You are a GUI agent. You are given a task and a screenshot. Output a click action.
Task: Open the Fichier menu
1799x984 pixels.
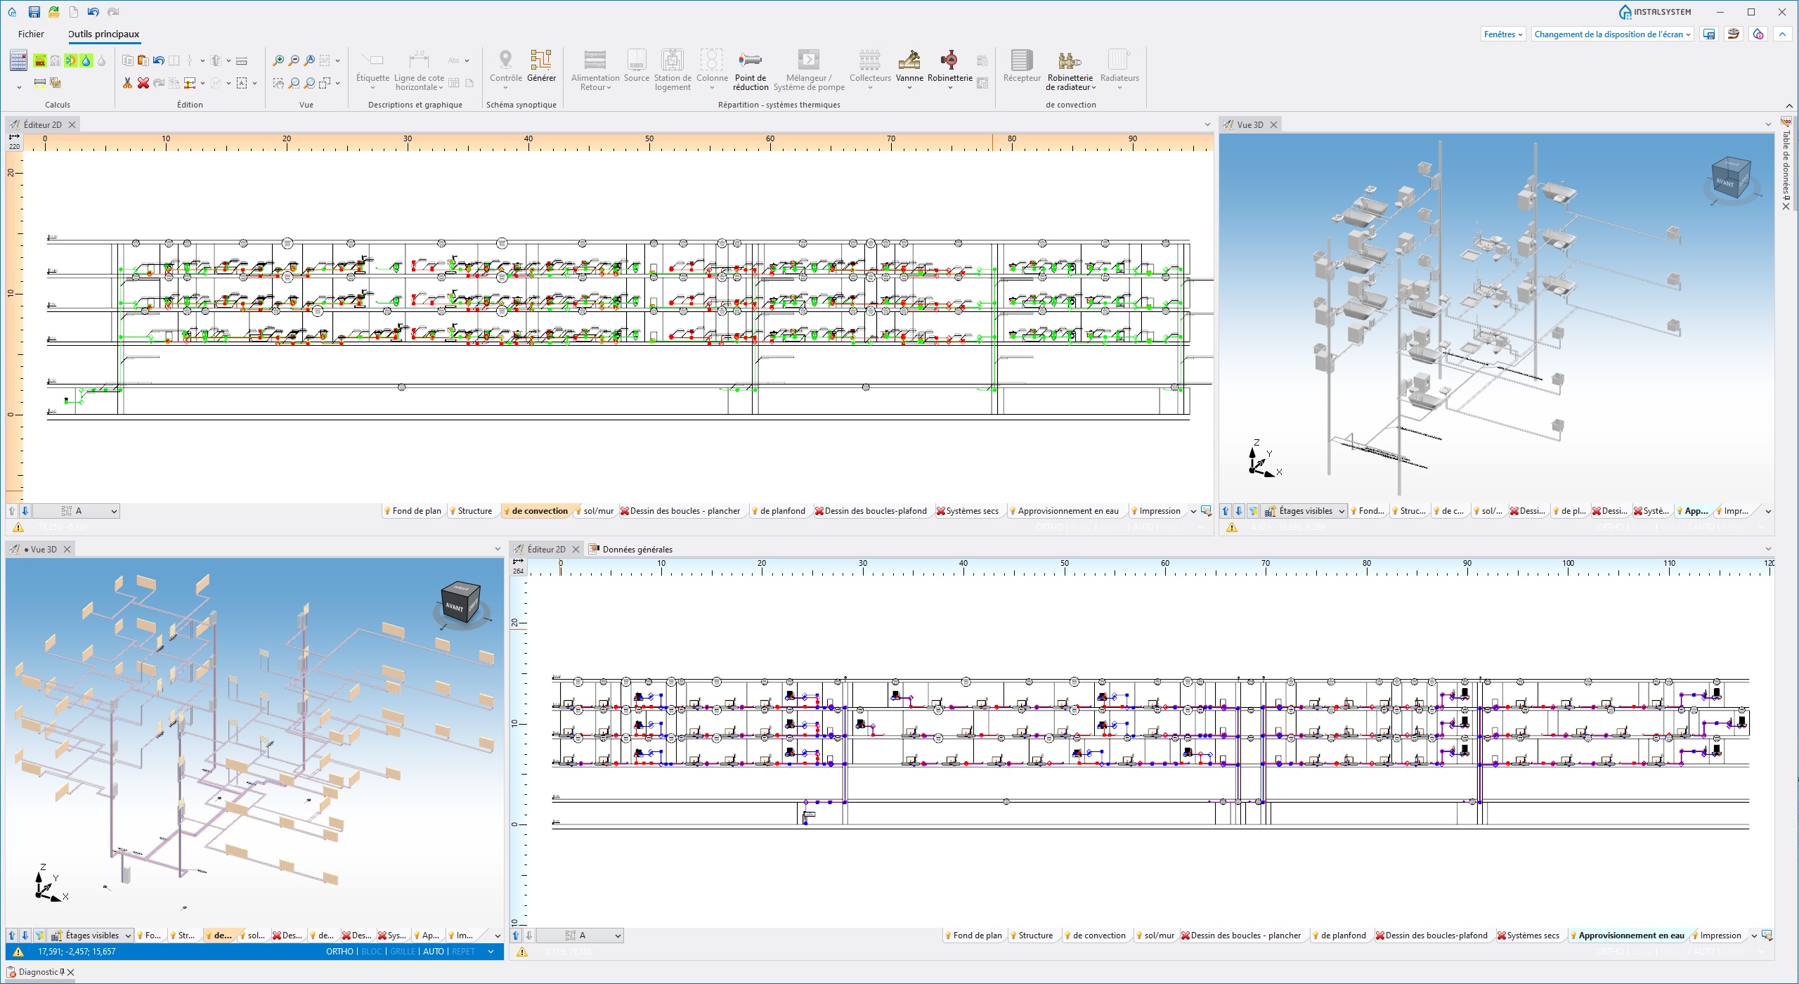point(31,34)
